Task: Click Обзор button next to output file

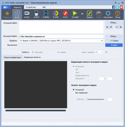Action: click(114, 37)
